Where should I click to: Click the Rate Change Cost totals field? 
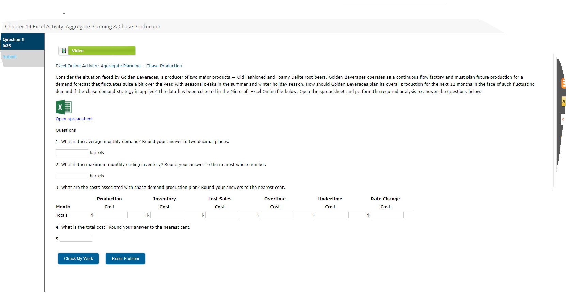coord(387,215)
